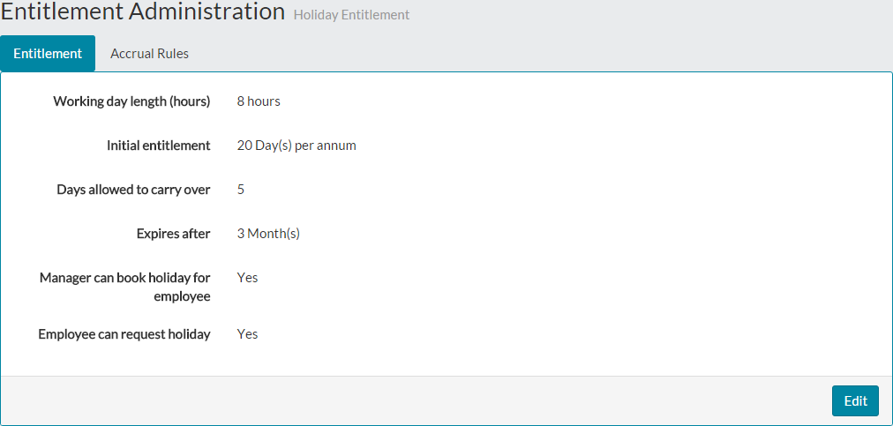Click the carry over value 5

(x=241, y=190)
